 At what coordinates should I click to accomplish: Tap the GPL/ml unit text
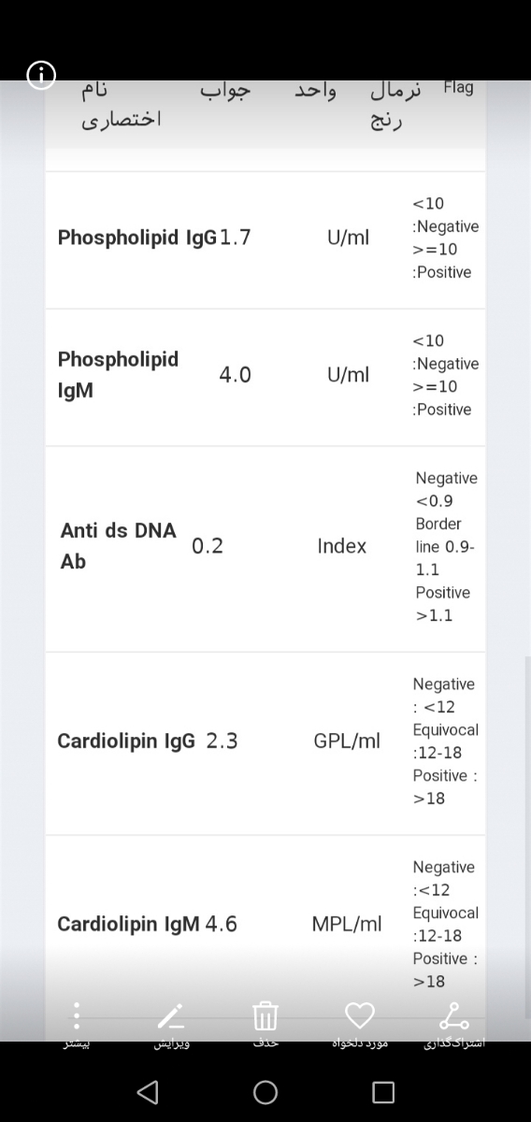(347, 741)
